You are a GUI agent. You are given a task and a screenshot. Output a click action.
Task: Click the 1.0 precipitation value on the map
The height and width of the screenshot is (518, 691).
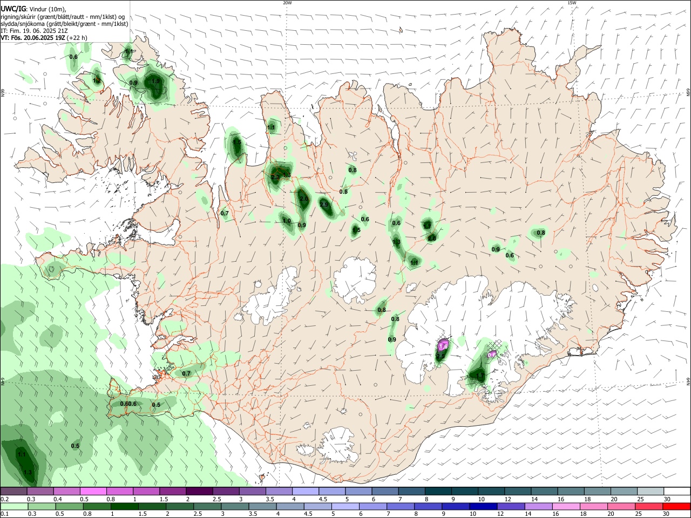(x=287, y=221)
